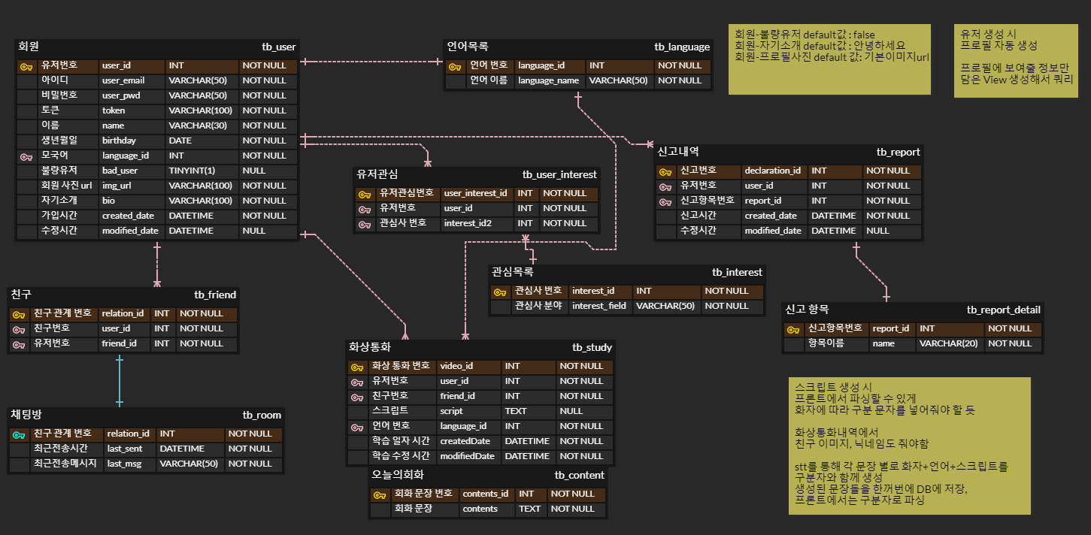1091x535 pixels.
Task: Select the tb_interest table title
Action: 737,272
